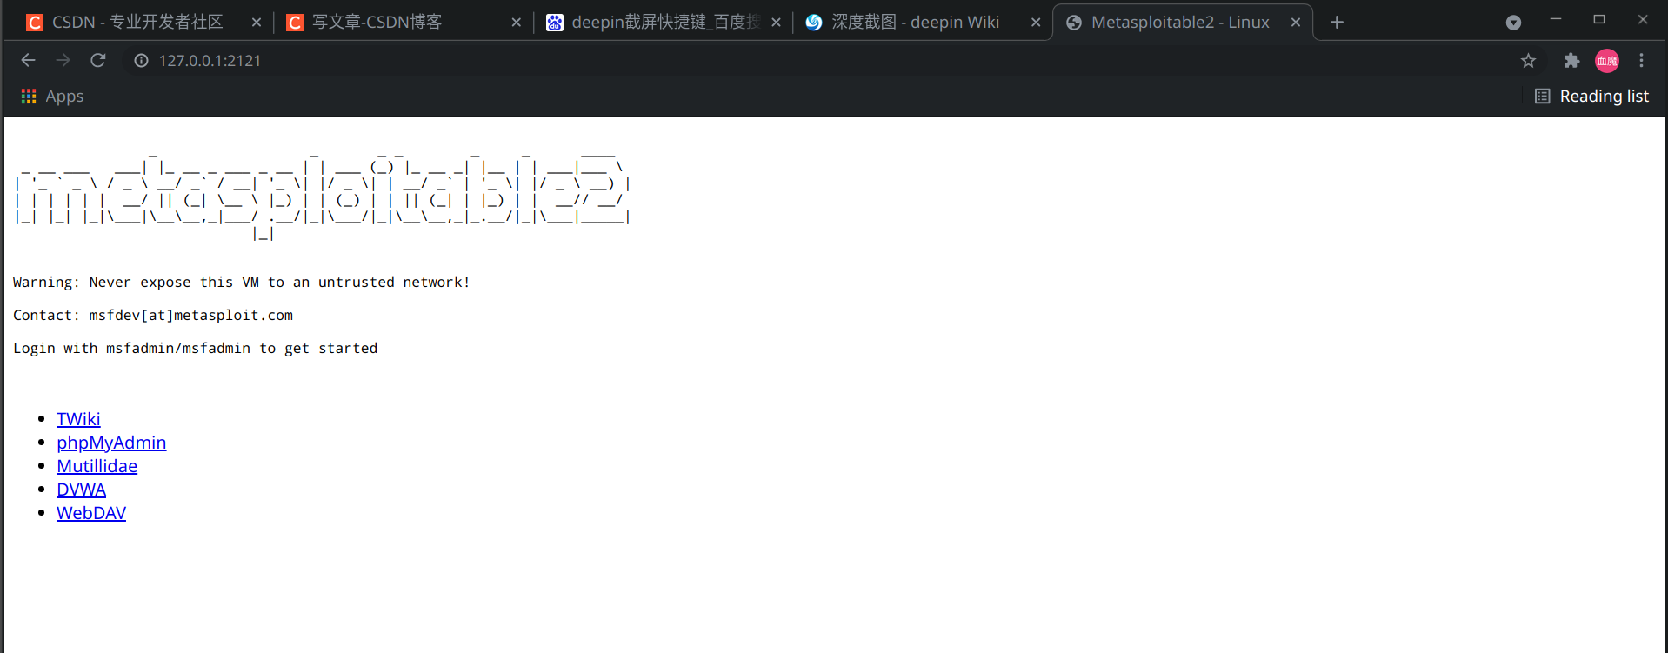The height and width of the screenshot is (653, 1668).
Task: Open the DVWA link
Action: pos(81,490)
